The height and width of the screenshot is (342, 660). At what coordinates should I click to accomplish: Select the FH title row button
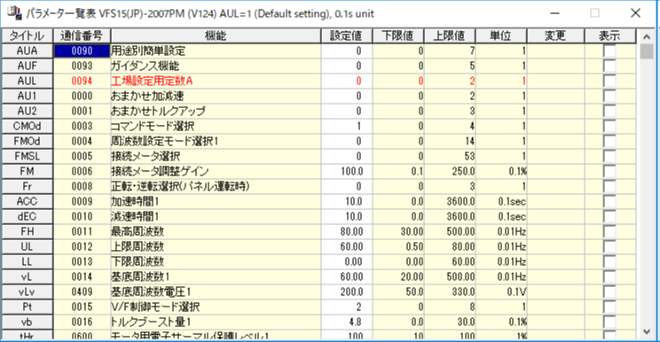(x=27, y=231)
